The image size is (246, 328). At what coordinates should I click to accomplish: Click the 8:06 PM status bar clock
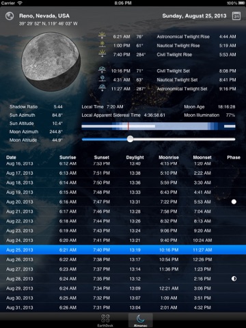[x=123, y=3]
